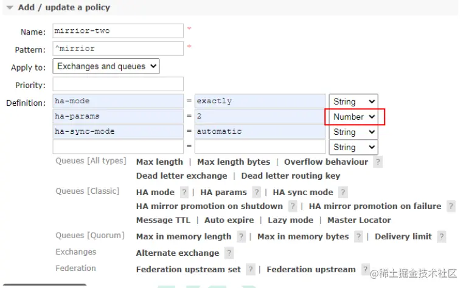This screenshot has height=288, width=466.
Task: Click the Master Locator link
Action: pyautogui.click(x=359, y=220)
